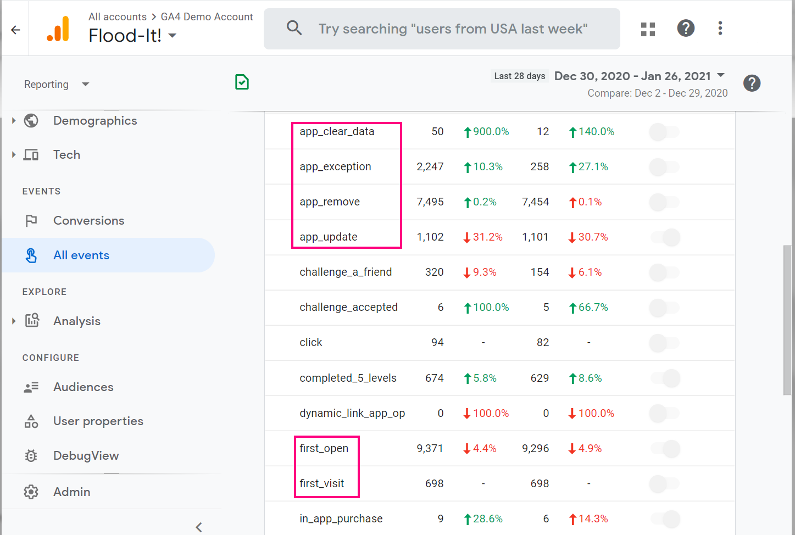Image resolution: width=795 pixels, height=535 pixels.
Task: Click the vertical scrollbar thumb
Action: tap(787, 319)
